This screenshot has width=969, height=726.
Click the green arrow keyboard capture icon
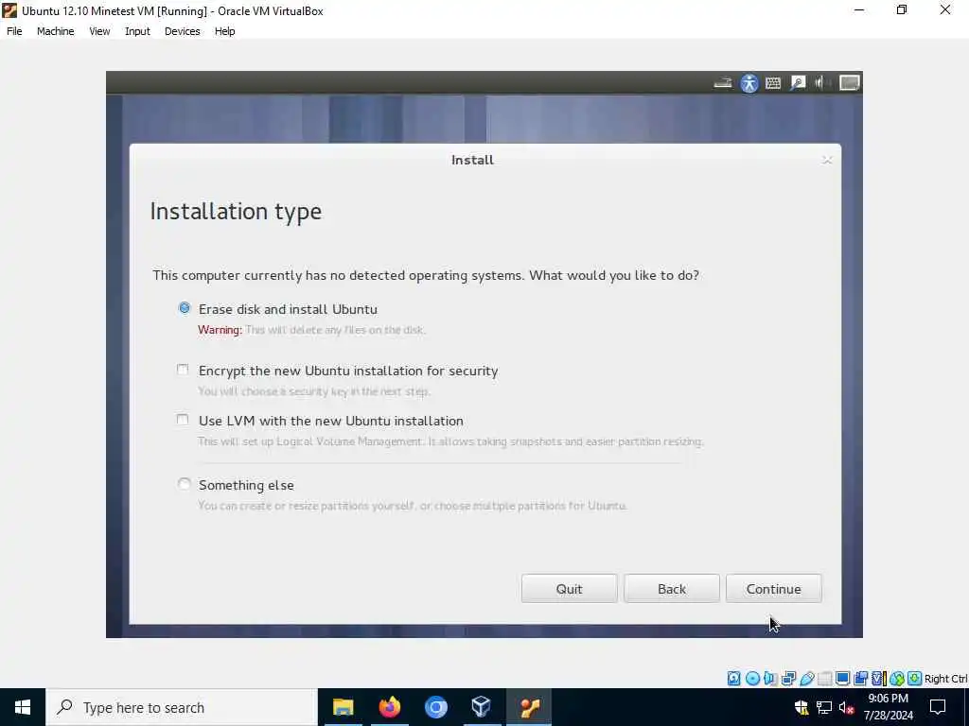915,679
